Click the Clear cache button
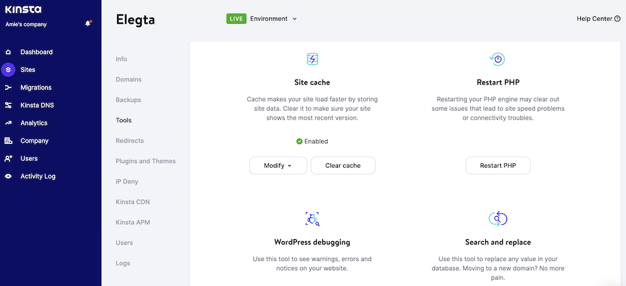Image resolution: width=626 pixels, height=286 pixels. (343, 166)
